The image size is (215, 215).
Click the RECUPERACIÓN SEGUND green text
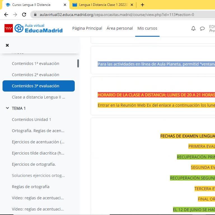192,178
